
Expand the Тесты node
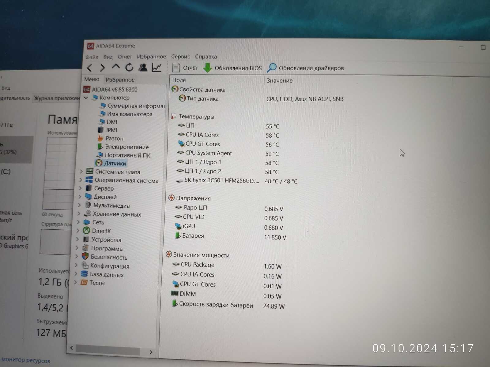pyautogui.click(x=75, y=282)
